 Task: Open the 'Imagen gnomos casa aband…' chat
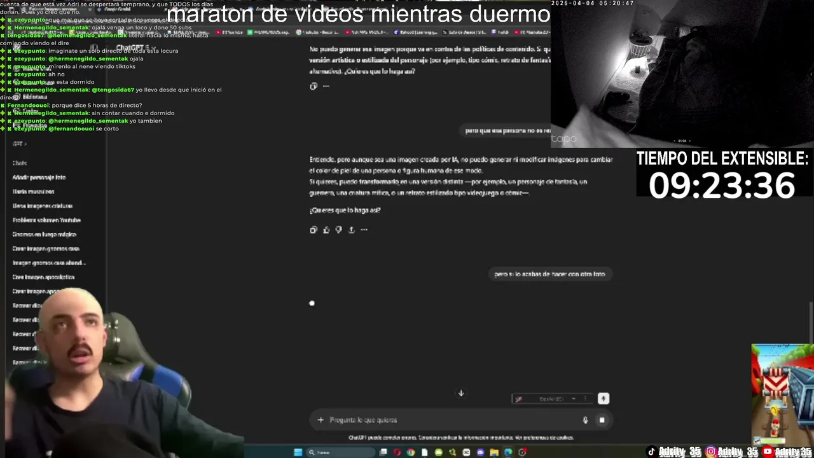[x=49, y=263]
